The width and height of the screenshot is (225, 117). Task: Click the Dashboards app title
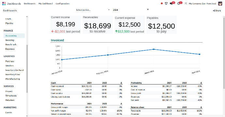pos(14,4)
